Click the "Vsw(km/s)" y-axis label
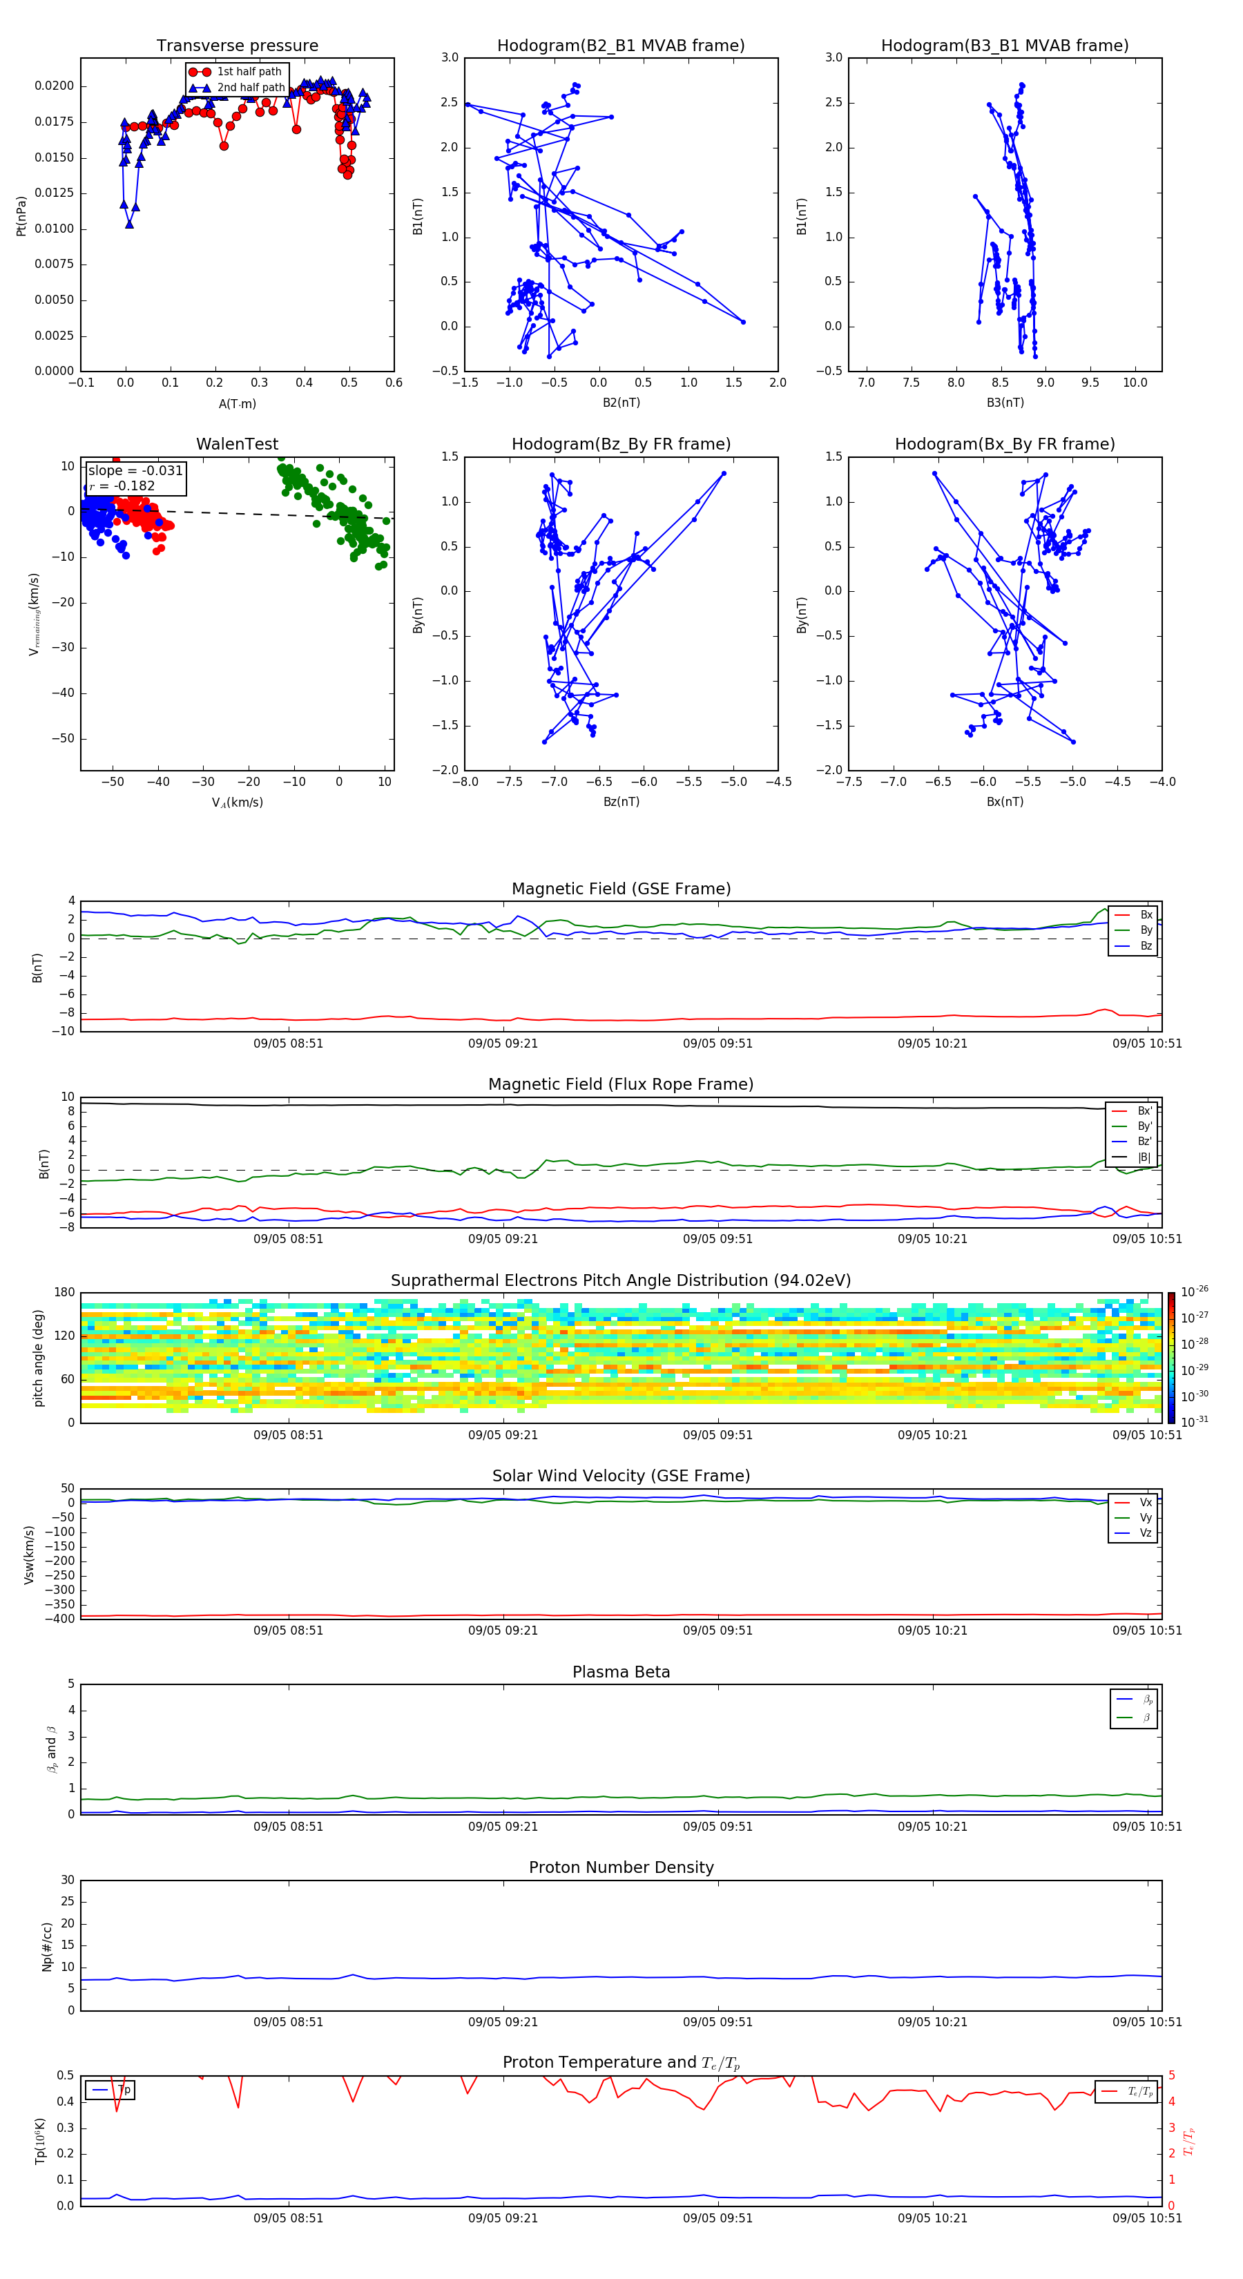Image resolution: width=1243 pixels, height=2279 pixels. pos(29,1555)
